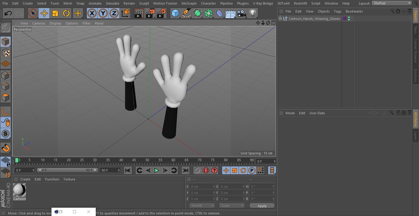Click search icon in Objects manager
Viewport: 419px width, 216px height.
pyautogui.click(x=392, y=11)
